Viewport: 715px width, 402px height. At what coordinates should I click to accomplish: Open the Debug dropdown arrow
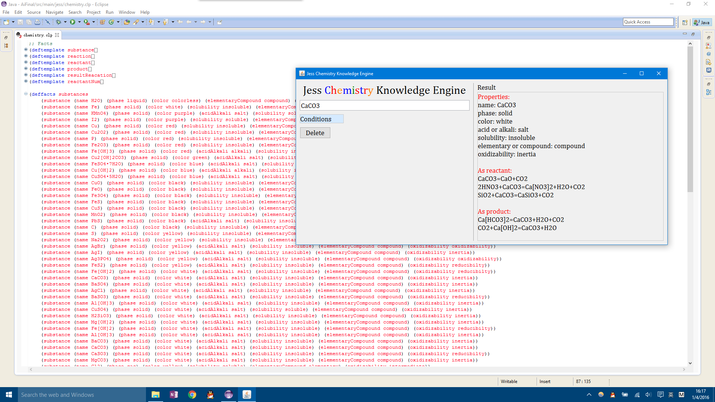pos(65,22)
